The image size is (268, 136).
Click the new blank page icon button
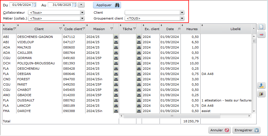click(261, 27)
